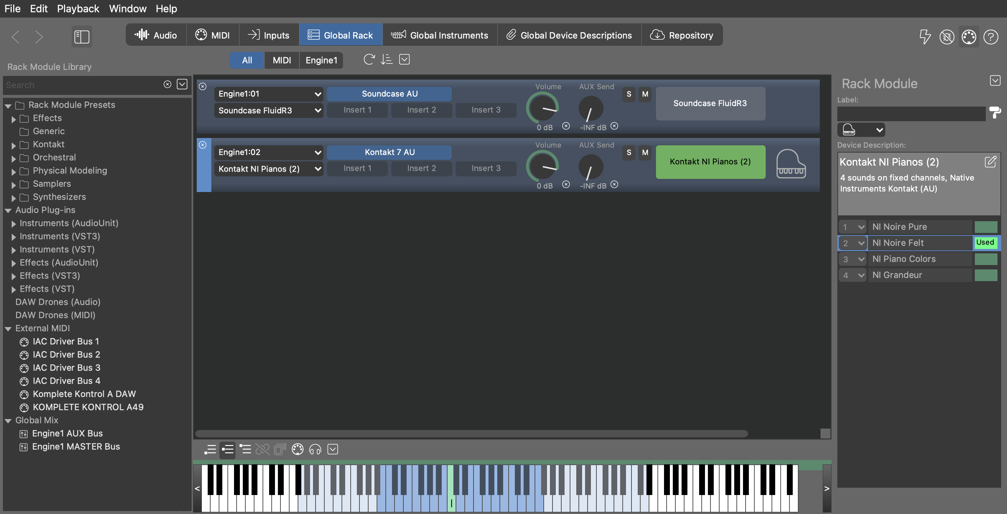The image size is (1007, 514).
Task: Edit the Kontakt NI Pianos device description
Action: [990, 162]
